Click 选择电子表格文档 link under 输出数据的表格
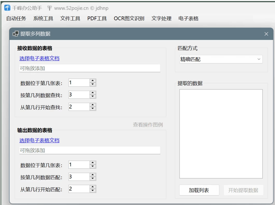This screenshot has width=275, height=205. click(39, 140)
